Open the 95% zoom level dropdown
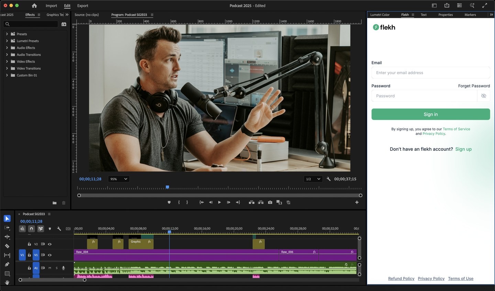495x291 pixels. pos(119,179)
